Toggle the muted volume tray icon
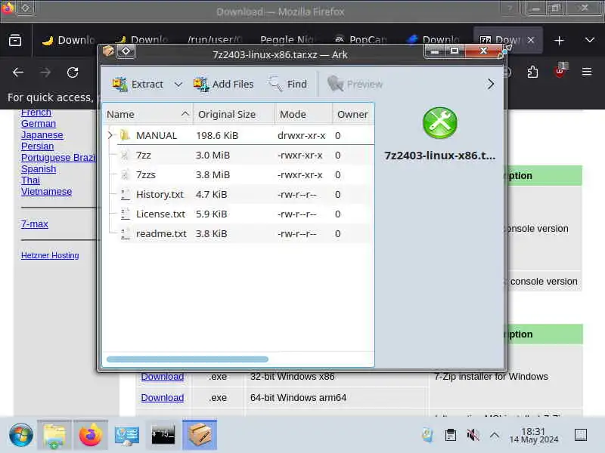This screenshot has height=453, width=605. 473,436
